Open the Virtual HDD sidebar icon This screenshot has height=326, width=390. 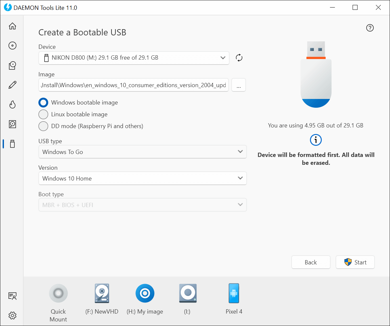click(x=12, y=124)
